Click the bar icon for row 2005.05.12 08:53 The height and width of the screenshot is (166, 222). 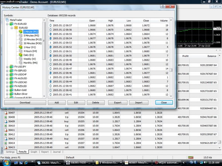(x=51, y=42)
